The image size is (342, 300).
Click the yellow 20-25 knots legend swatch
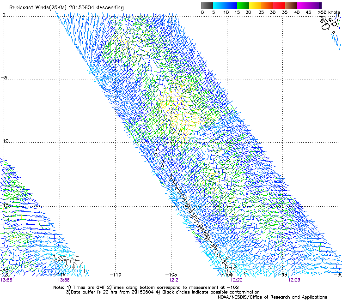(x=255, y=6)
